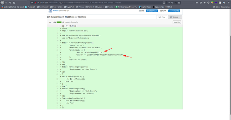Click the Pocket save icon
231x120 pixels.
point(172,3)
